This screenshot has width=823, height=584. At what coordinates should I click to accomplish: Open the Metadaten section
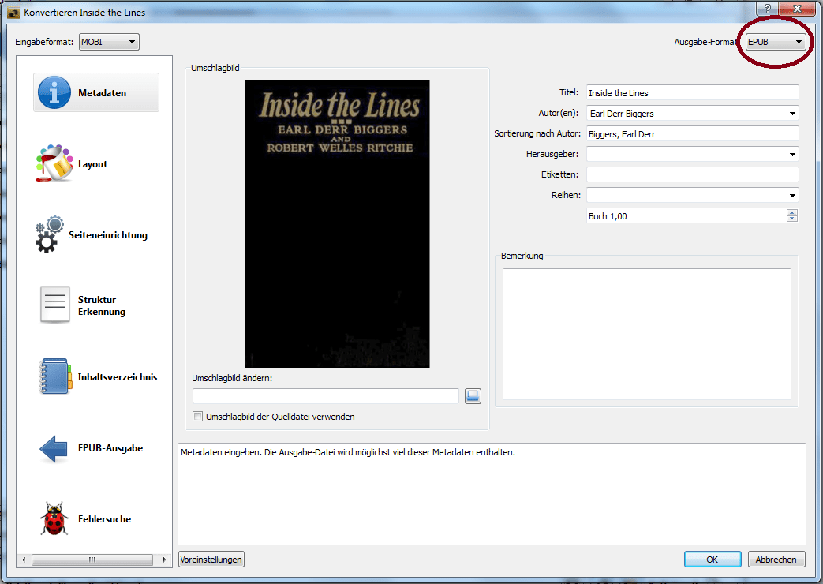click(x=96, y=92)
